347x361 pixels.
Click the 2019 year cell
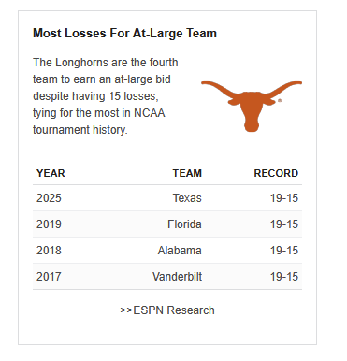pos(49,224)
